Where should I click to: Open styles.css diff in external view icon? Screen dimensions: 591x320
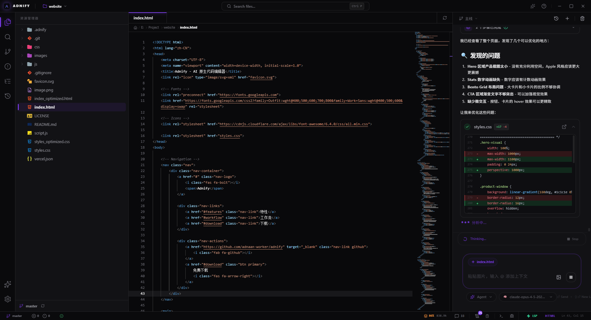click(564, 127)
